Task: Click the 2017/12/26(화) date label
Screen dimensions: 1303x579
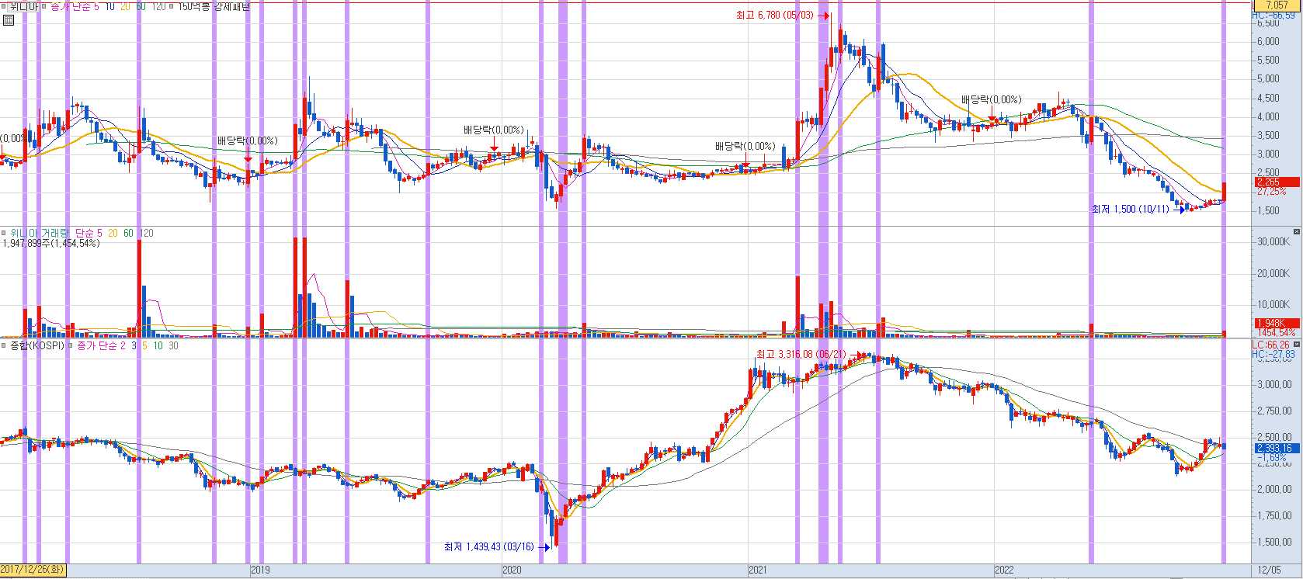Action: tap(33, 570)
